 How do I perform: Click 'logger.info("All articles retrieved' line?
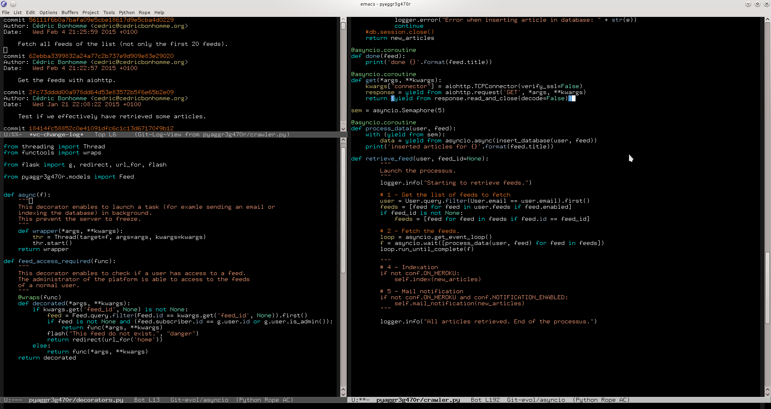tap(489, 321)
